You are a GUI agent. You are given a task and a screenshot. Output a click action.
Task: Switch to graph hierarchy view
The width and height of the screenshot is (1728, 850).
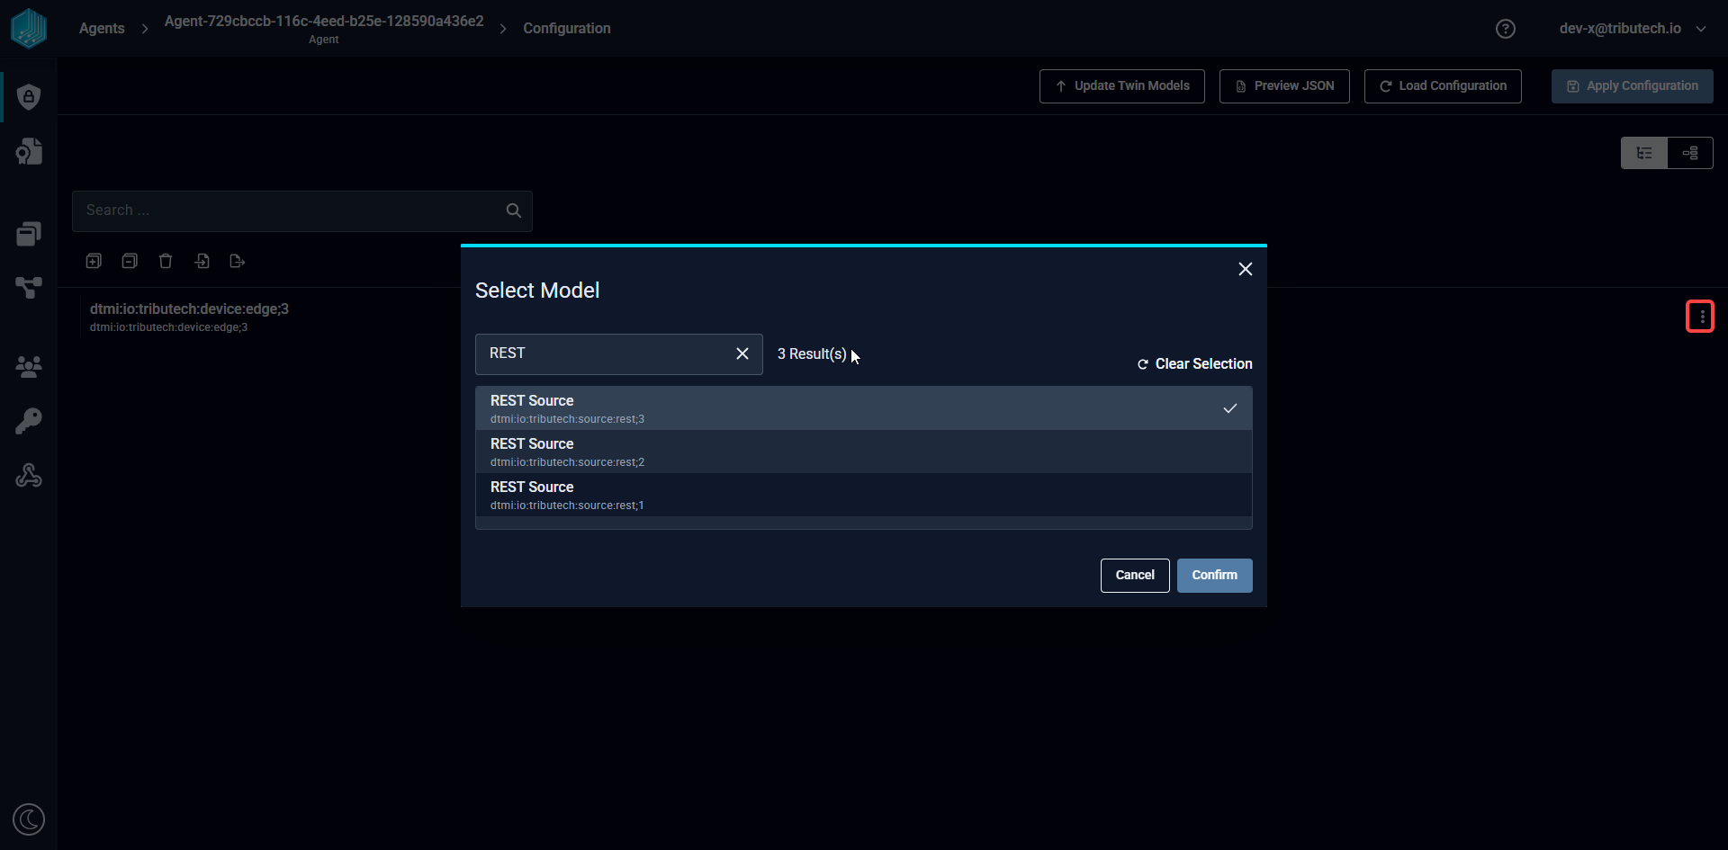(1690, 153)
